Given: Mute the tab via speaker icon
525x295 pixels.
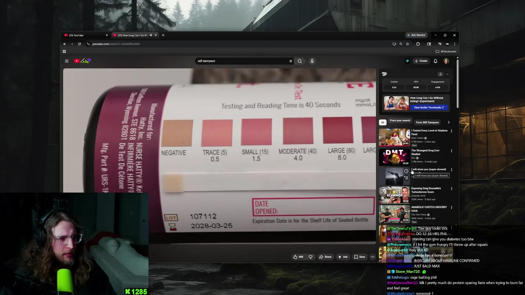Looking at the screenshot, I should 151,35.
